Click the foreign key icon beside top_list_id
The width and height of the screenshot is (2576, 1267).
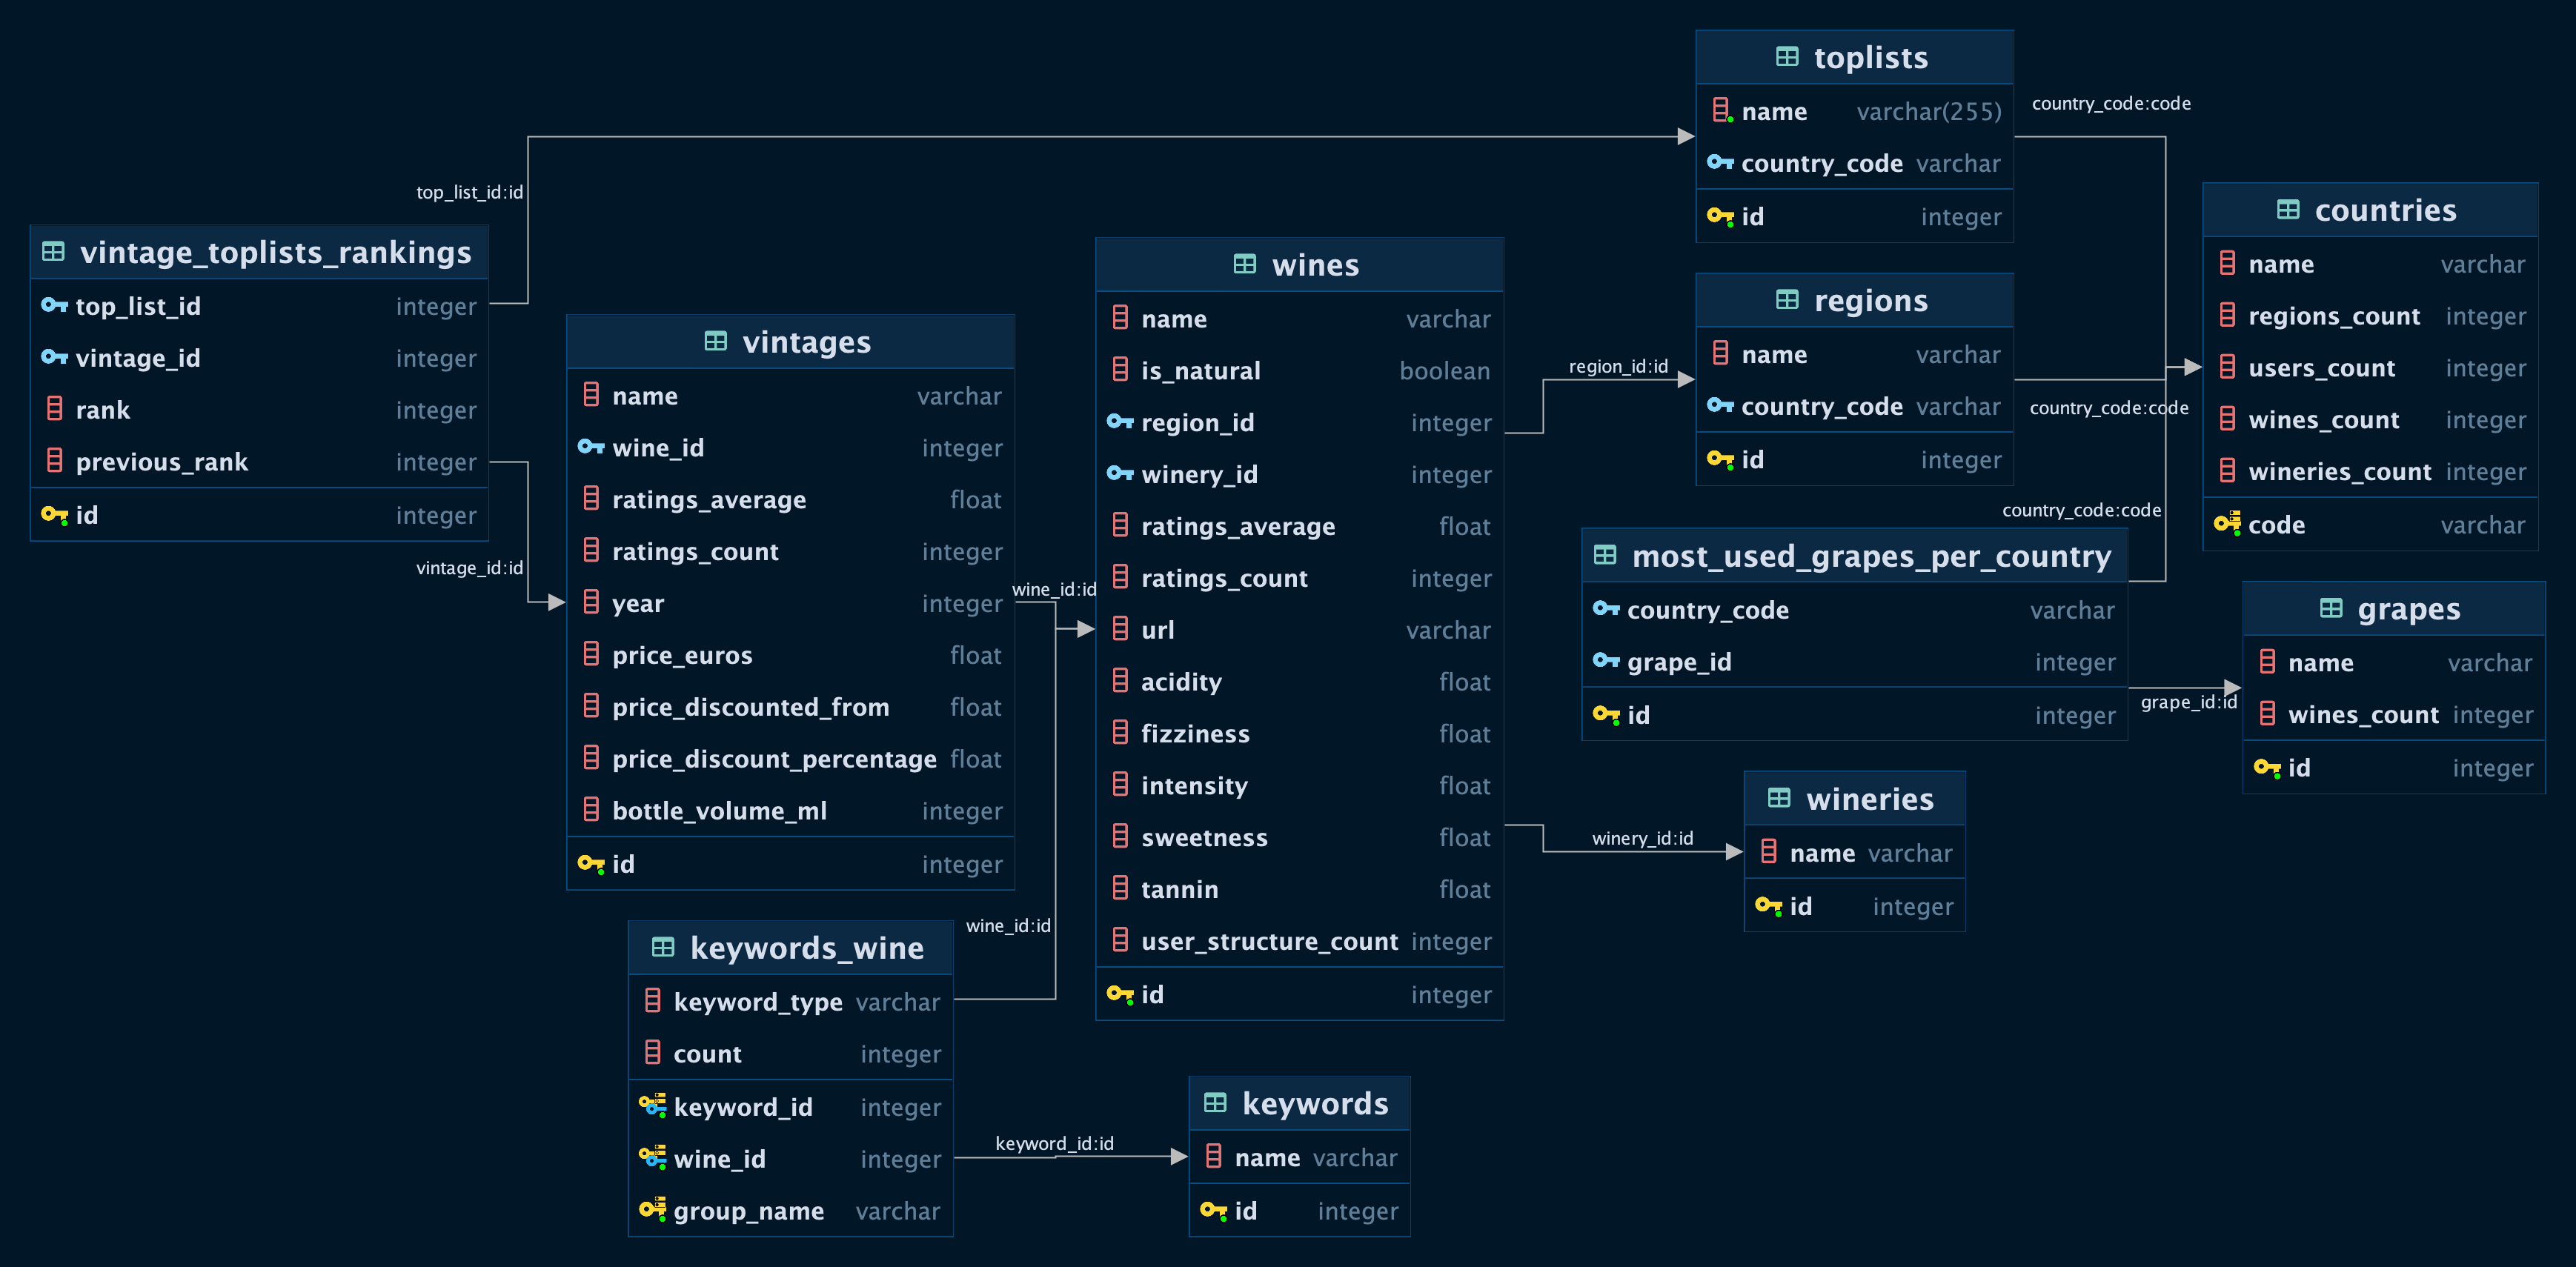[54, 306]
